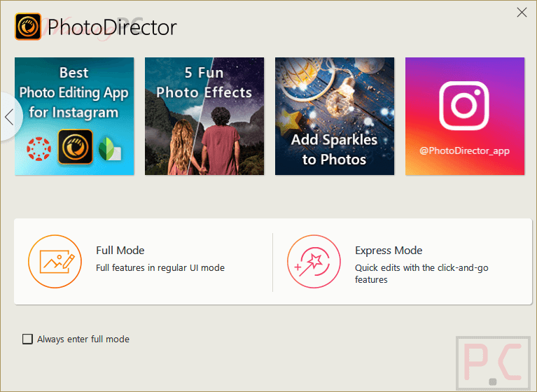Screen dimensions: 537x392
Task: Open the Instagram @PhotoDirector_app card
Action: pyautogui.click(x=465, y=116)
